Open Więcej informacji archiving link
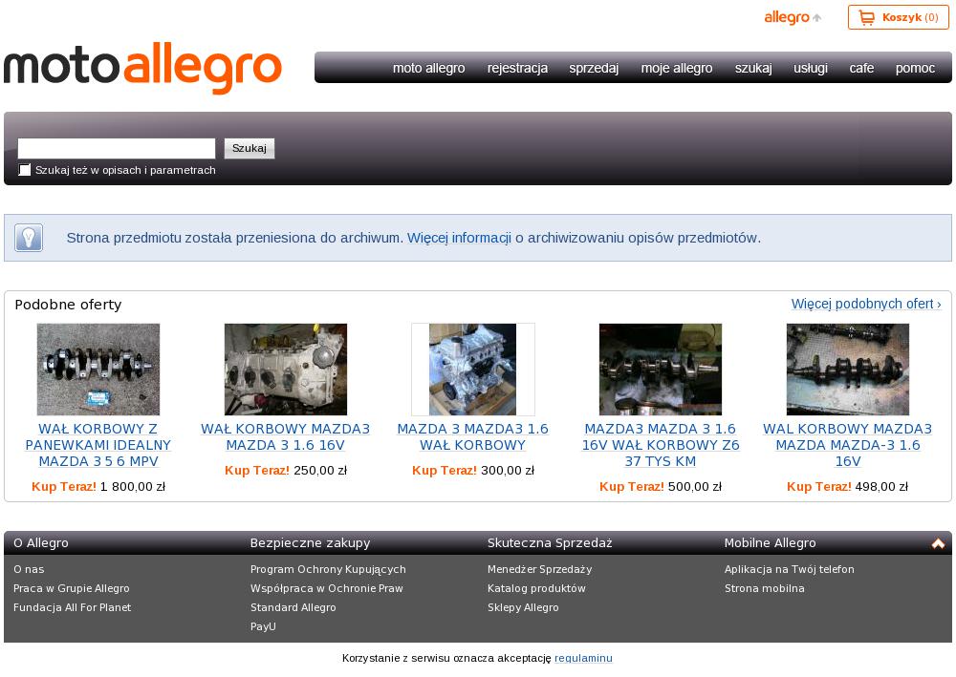This screenshot has width=956, height=677. 459,238
